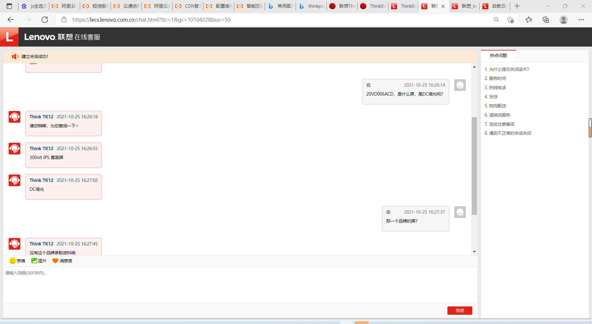The width and height of the screenshot is (592, 324).
Task: Click the message text DC调光
Action: click(37, 189)
